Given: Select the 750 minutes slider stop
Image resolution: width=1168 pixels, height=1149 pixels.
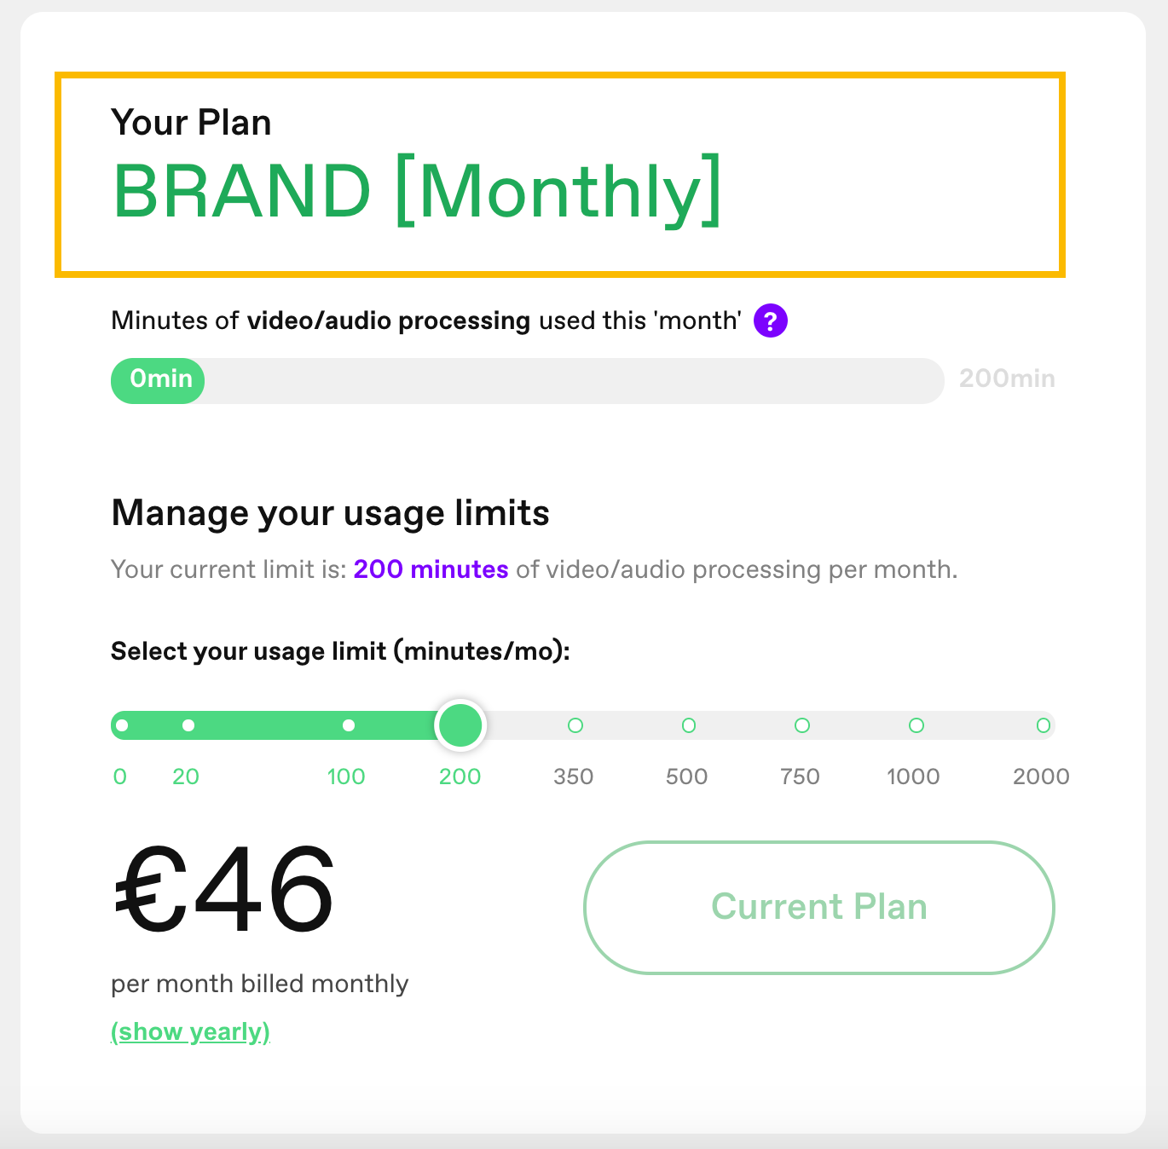Looking at the screenshot, I should tap(802, 725).
